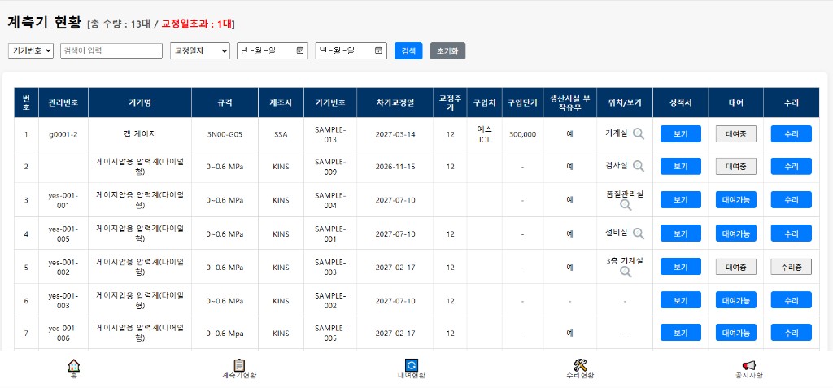The image size is (833, 388).
Task: Click the SSA manufacturer cell
Action: 281,134
